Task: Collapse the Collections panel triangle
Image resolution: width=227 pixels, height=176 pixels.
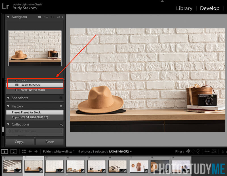Action: [8, 124]
